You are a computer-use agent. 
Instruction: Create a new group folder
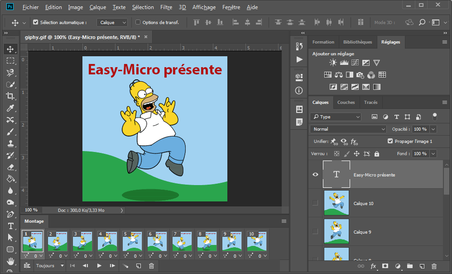pos(410,266)
